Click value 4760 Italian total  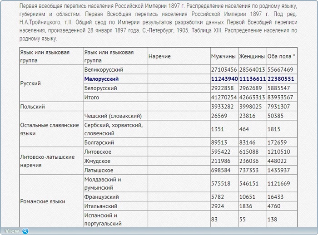pyautogui.click(x=274, y=206)
